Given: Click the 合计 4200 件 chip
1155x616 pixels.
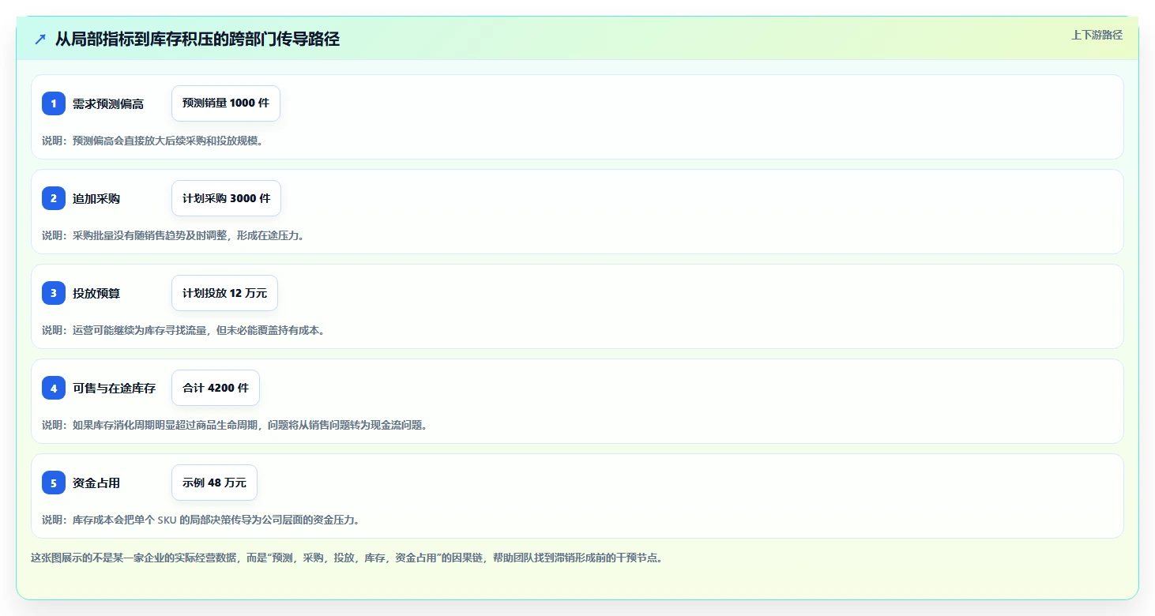Looking at the screenshot, I should pos(216,388).
